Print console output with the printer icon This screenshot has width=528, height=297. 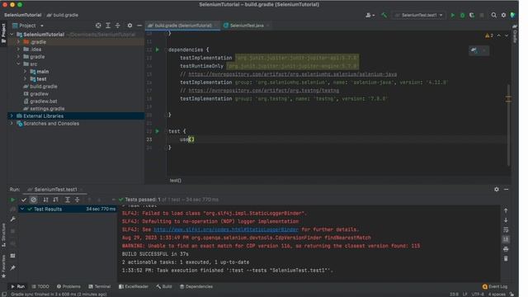click(x=506, y=249)
